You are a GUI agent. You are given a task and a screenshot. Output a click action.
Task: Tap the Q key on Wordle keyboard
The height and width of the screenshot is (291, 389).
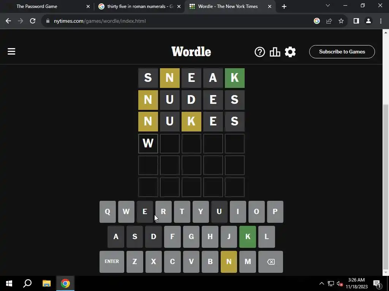click(108, 212)
